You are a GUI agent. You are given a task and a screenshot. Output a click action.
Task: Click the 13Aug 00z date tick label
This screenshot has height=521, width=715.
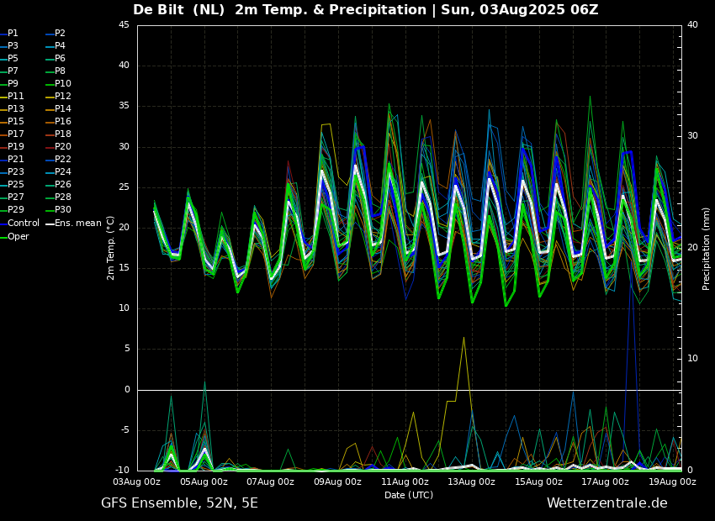[472, 482]
